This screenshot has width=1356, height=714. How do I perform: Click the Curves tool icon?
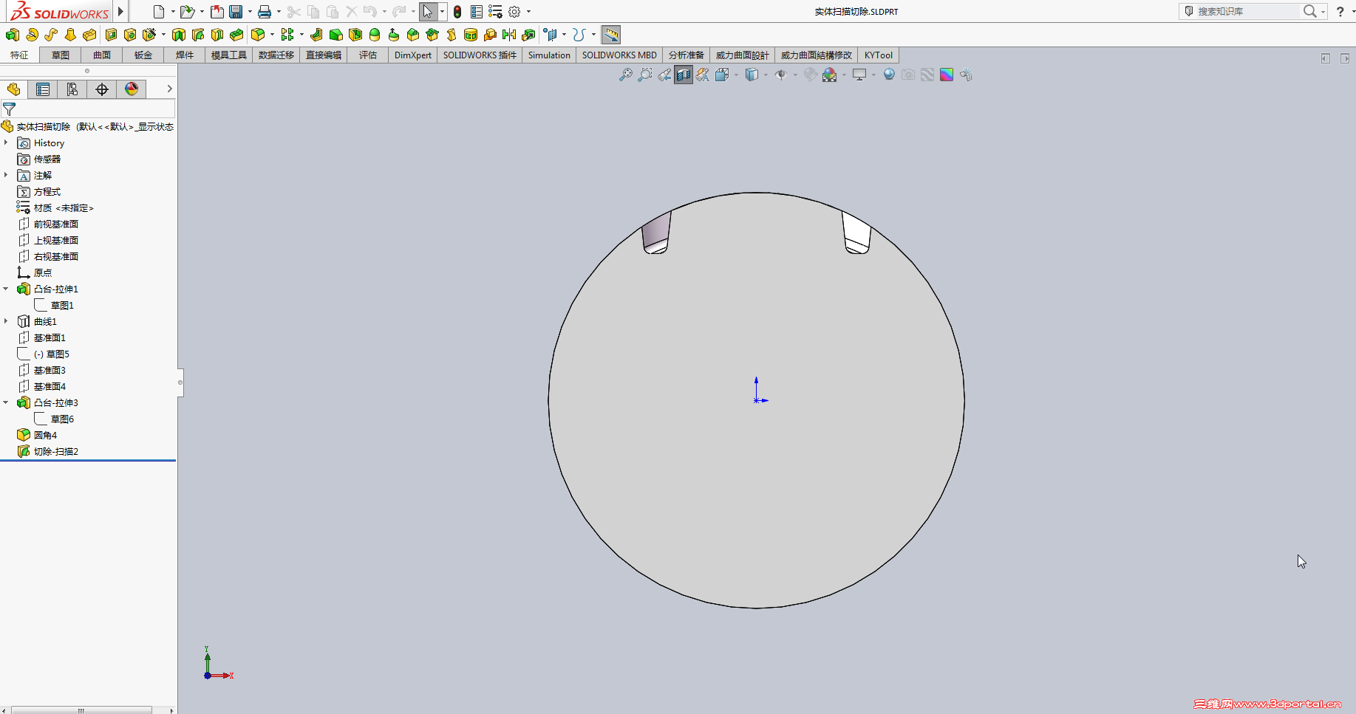tap(579, 35)
